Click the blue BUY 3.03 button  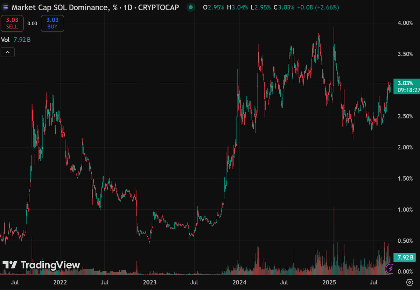click(52, 23)
